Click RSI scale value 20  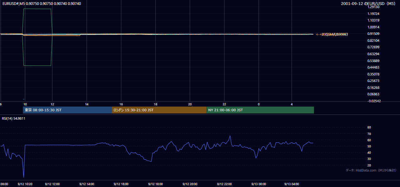(369, 165)
